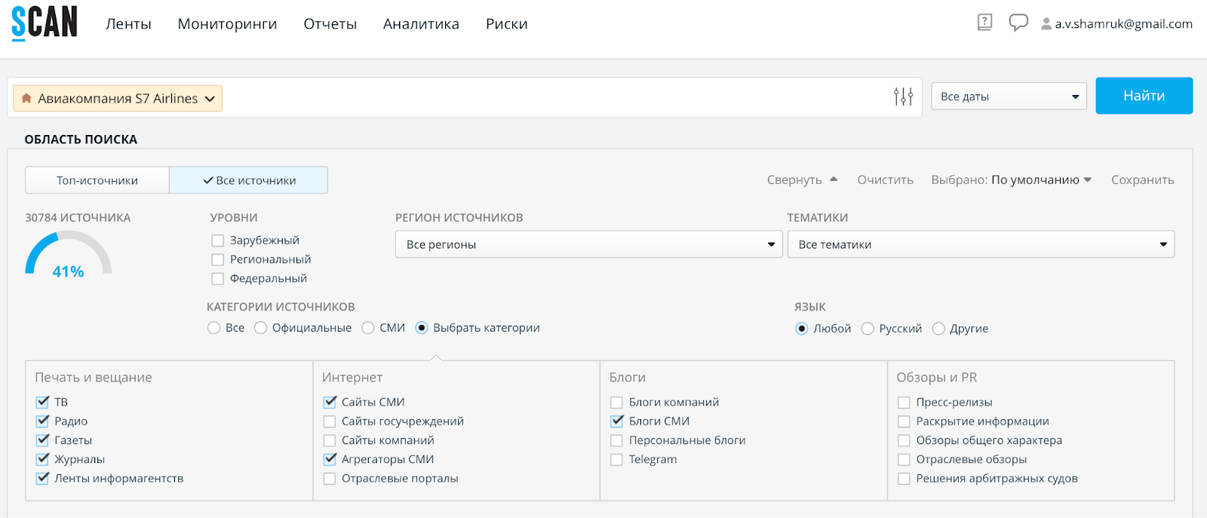Open the Аналитика menu

pyautogui.click(x=421, y=24)
